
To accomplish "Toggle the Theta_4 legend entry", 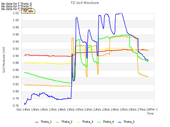I will [106, 122].
